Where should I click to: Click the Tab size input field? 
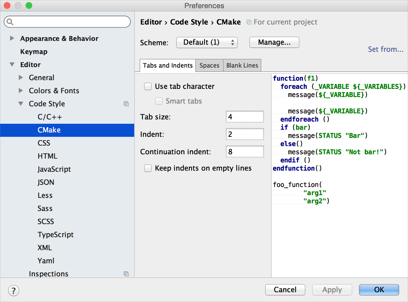(245, 117)
